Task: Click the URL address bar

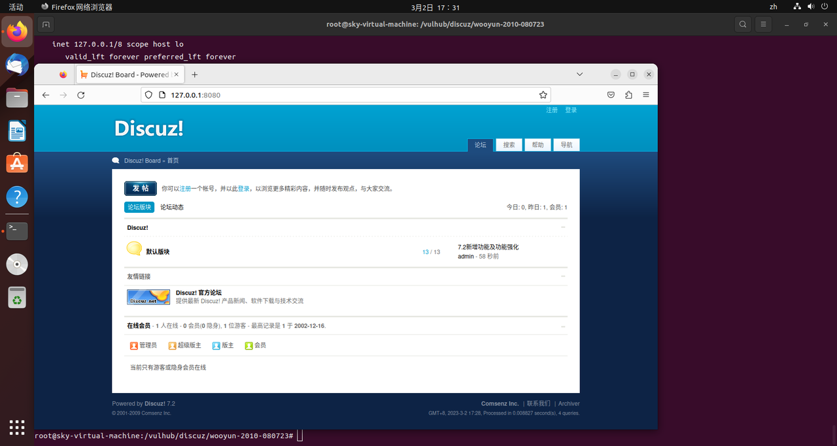Action: (346, 95)
